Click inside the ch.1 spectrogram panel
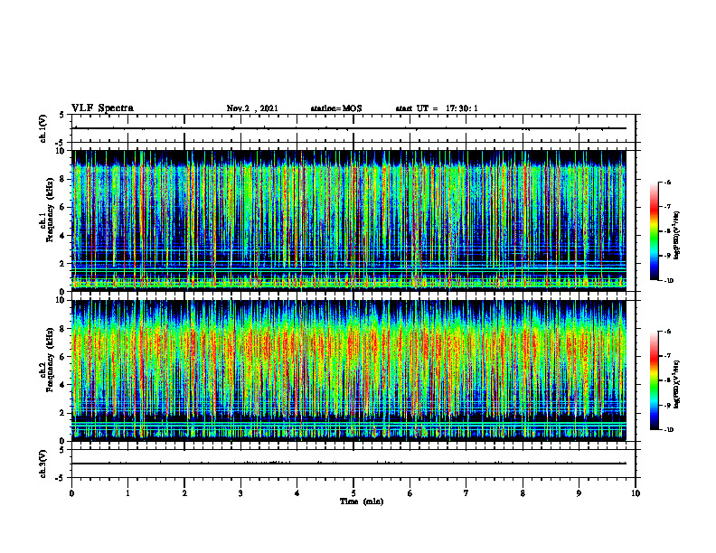This screenshot has height=553, width=716. tap(349, 220)
